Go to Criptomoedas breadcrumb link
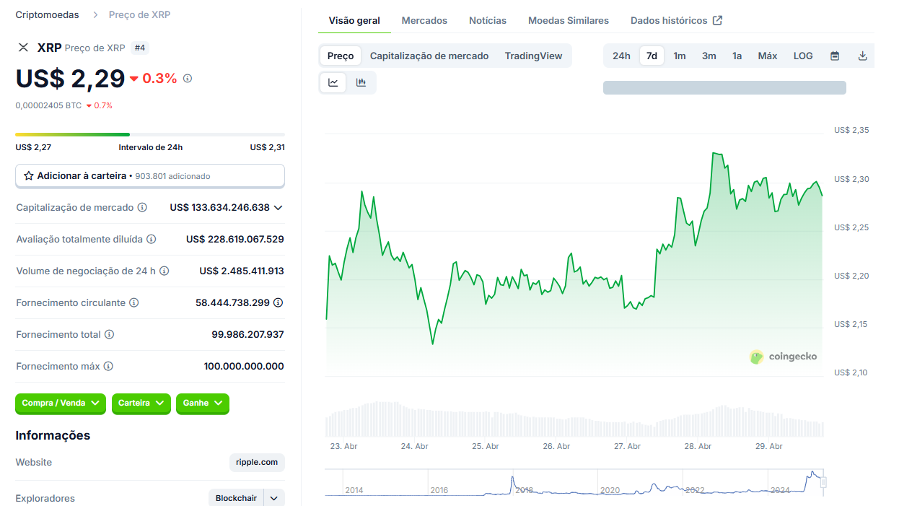Screen dimensions: 912x506 click(x=48, y=14)
